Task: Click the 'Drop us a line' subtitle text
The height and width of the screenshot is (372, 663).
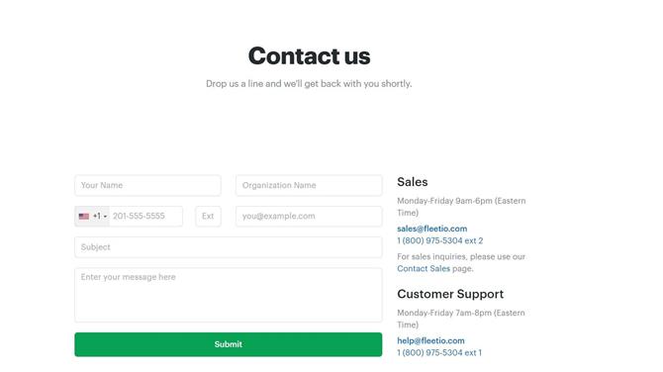Action: point(309,84)
